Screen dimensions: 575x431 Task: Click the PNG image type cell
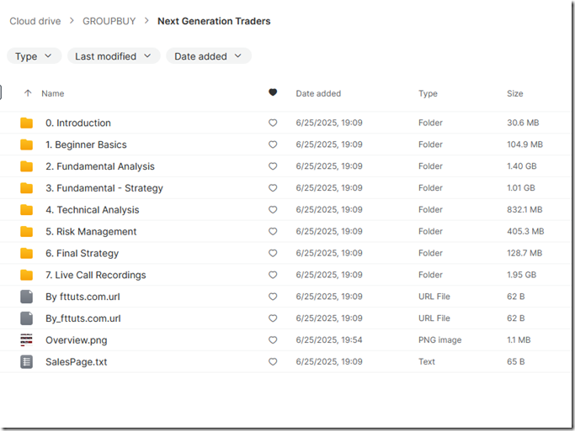[x=440, y=340]
